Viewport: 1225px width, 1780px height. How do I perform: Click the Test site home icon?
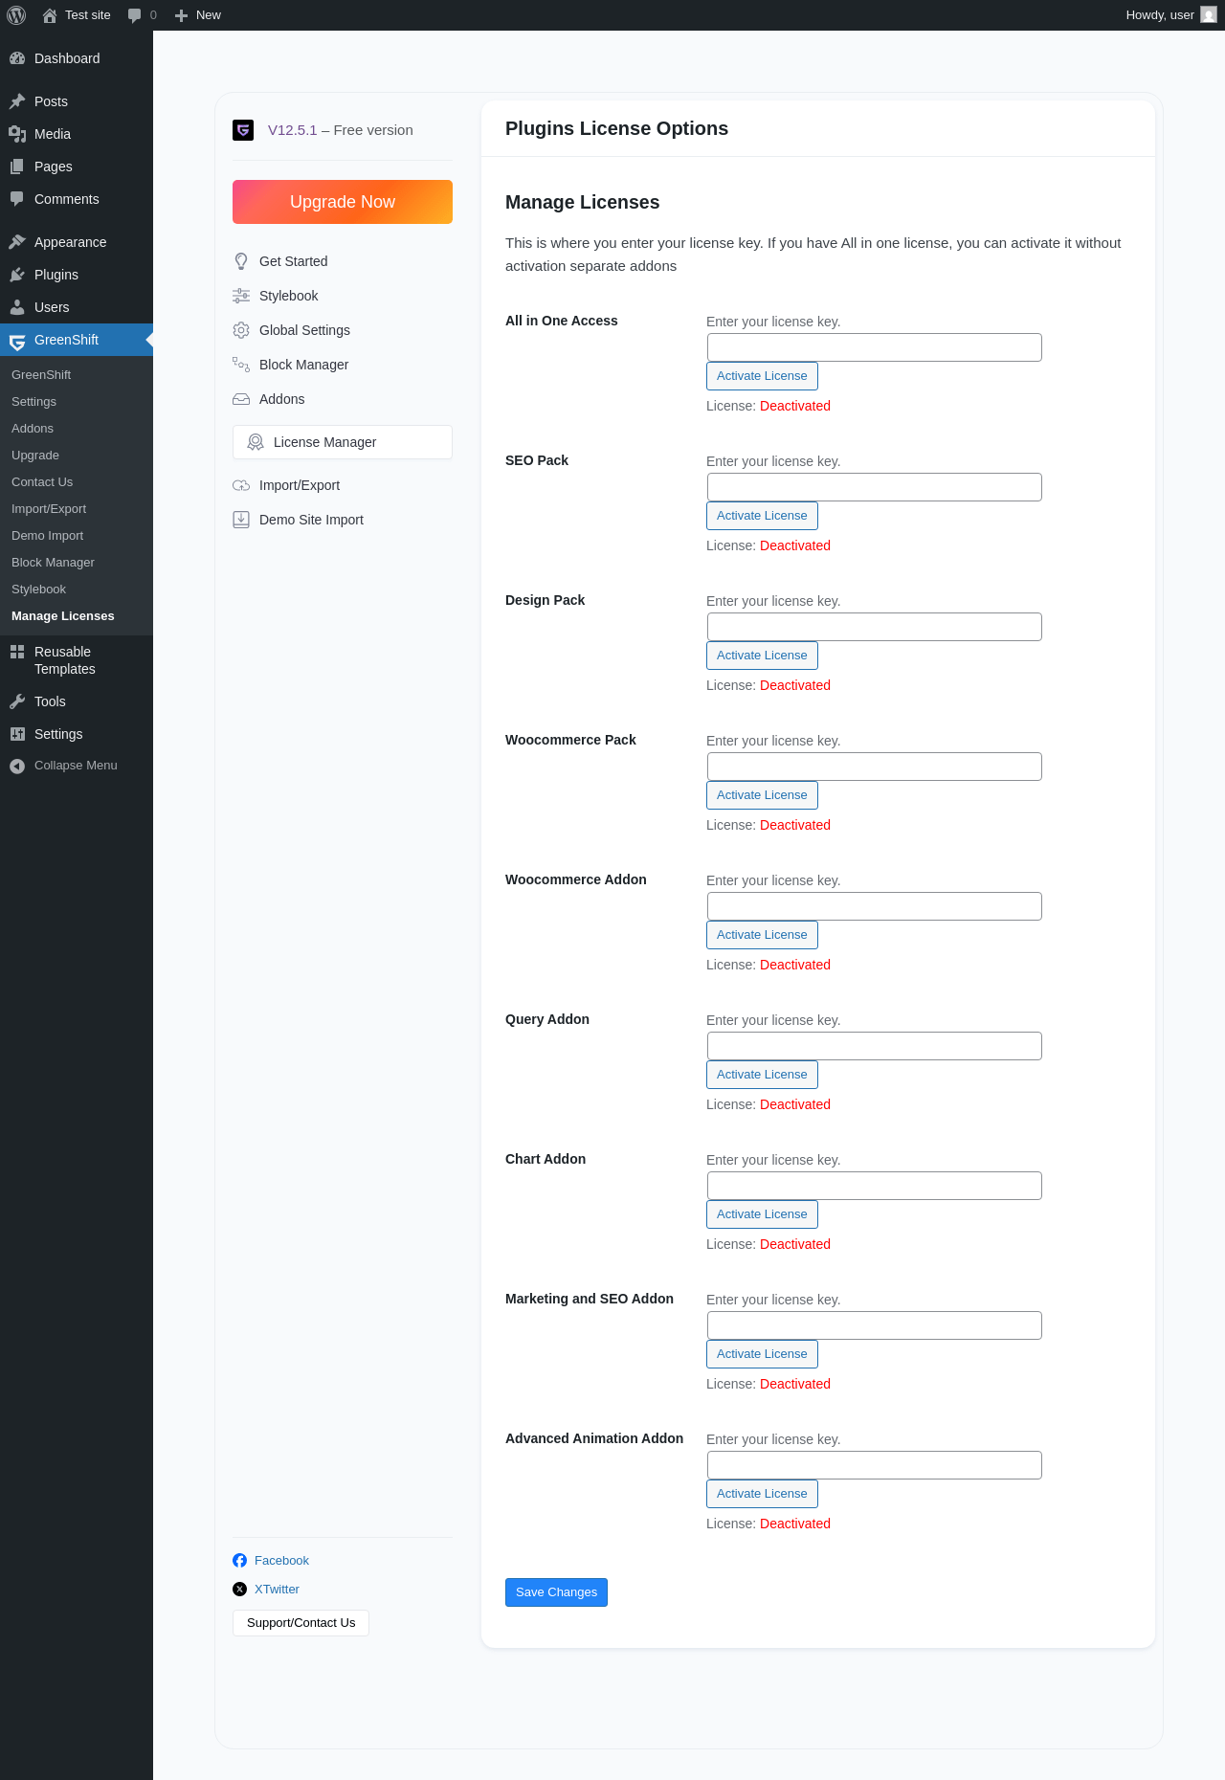coord(50,15)
